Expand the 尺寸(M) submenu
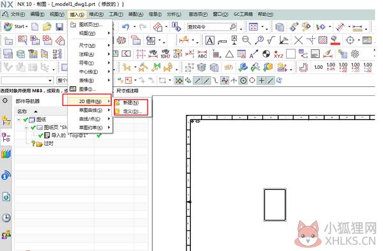The width and height of the screenshot is (383, 251). [x=89, y=45]
